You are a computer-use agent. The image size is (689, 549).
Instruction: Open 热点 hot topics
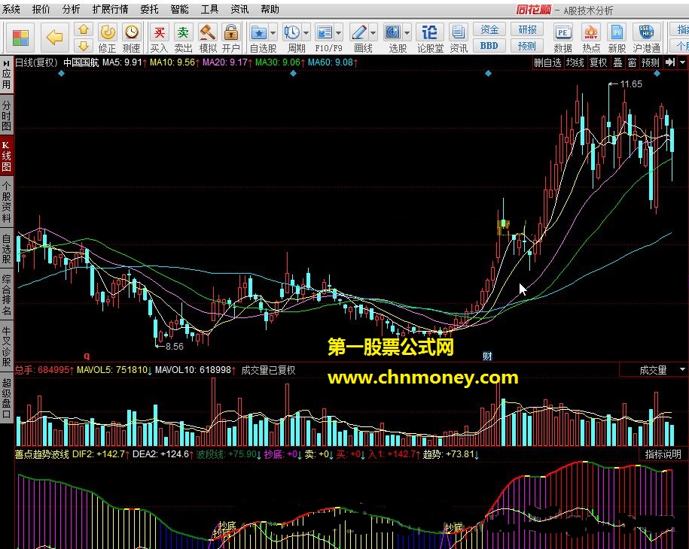tap(591, 38)
